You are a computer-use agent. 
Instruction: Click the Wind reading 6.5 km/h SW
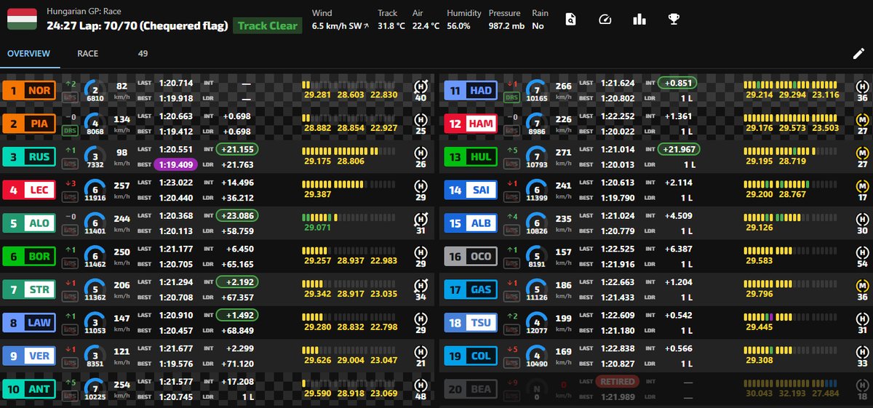click(340, 25)
